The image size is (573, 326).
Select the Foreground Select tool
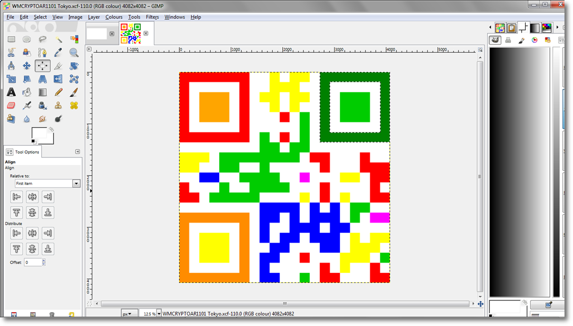point(27,52)
